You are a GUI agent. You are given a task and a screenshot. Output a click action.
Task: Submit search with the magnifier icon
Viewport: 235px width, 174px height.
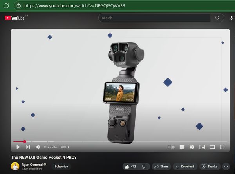pyautogui.click(x=217, y=18)
